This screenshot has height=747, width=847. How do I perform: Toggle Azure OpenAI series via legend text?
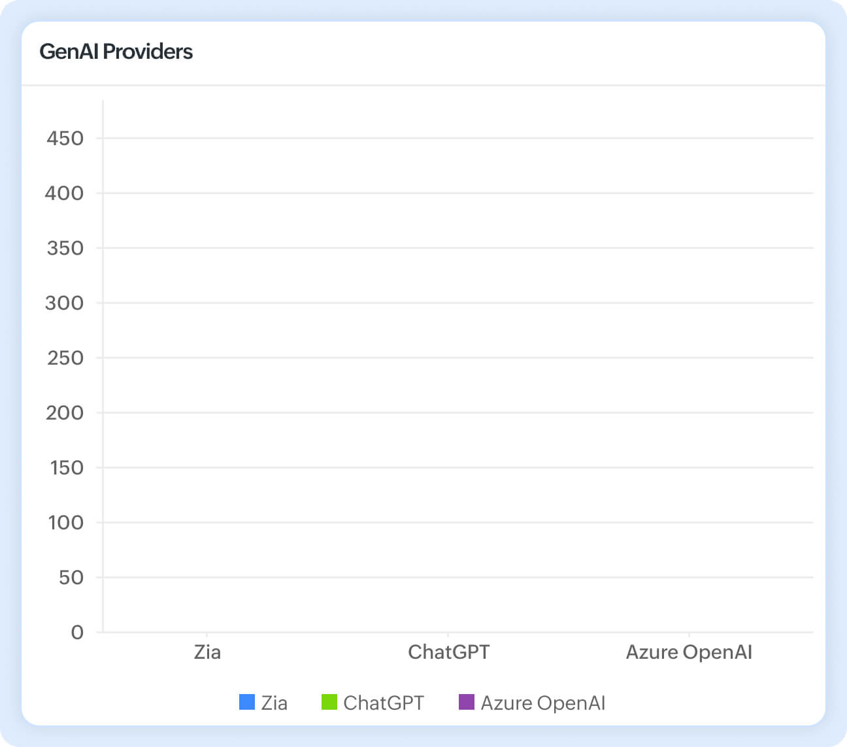543,703
